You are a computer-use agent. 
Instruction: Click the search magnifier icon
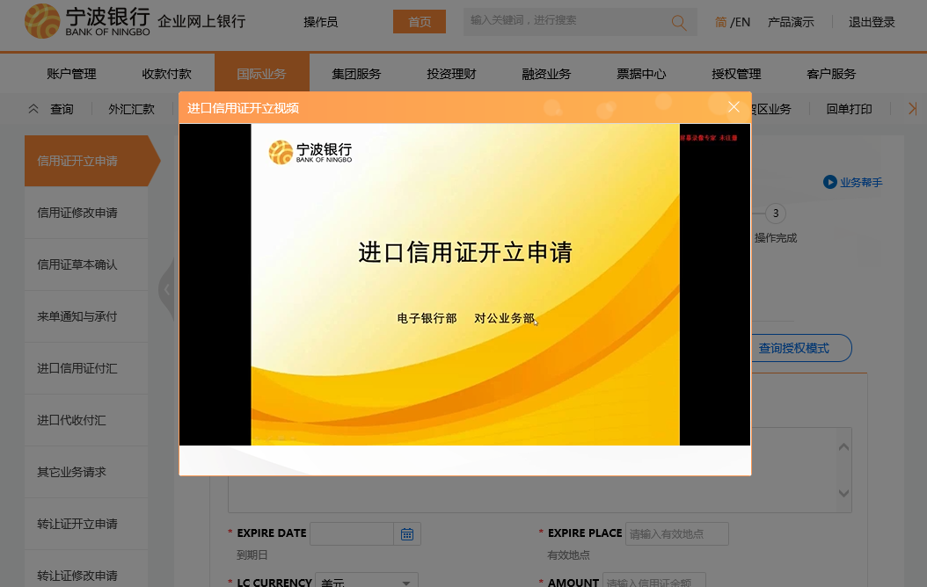pos(679,23)
